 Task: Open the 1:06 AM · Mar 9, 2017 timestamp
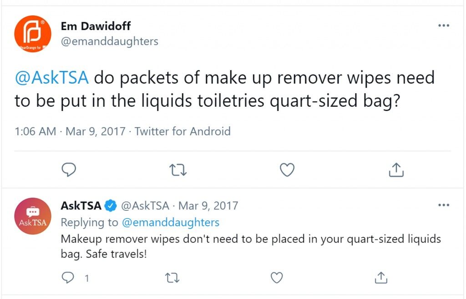[70, 131]
